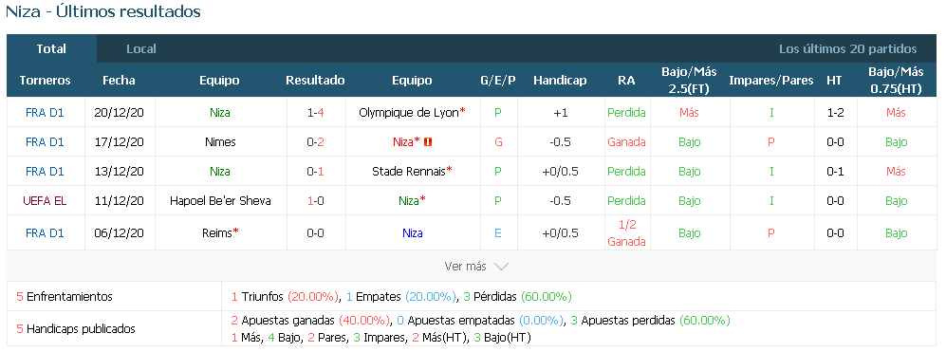Select the Total tab
Image resolution: width=946 pixels, height=352 pixels.
coord(51,49)
